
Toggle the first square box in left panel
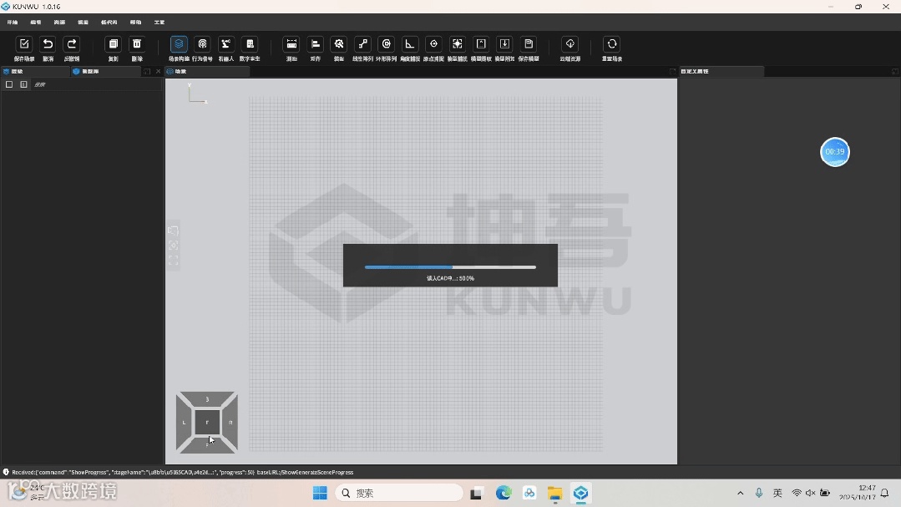(x=9, y=84)
